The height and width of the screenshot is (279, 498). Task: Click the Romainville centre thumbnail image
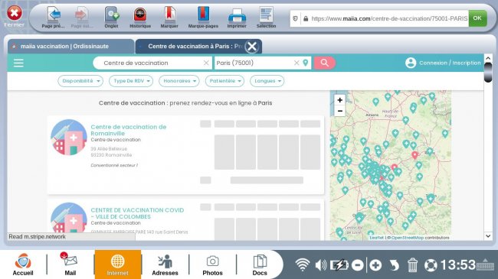click(x=69, y=137)
